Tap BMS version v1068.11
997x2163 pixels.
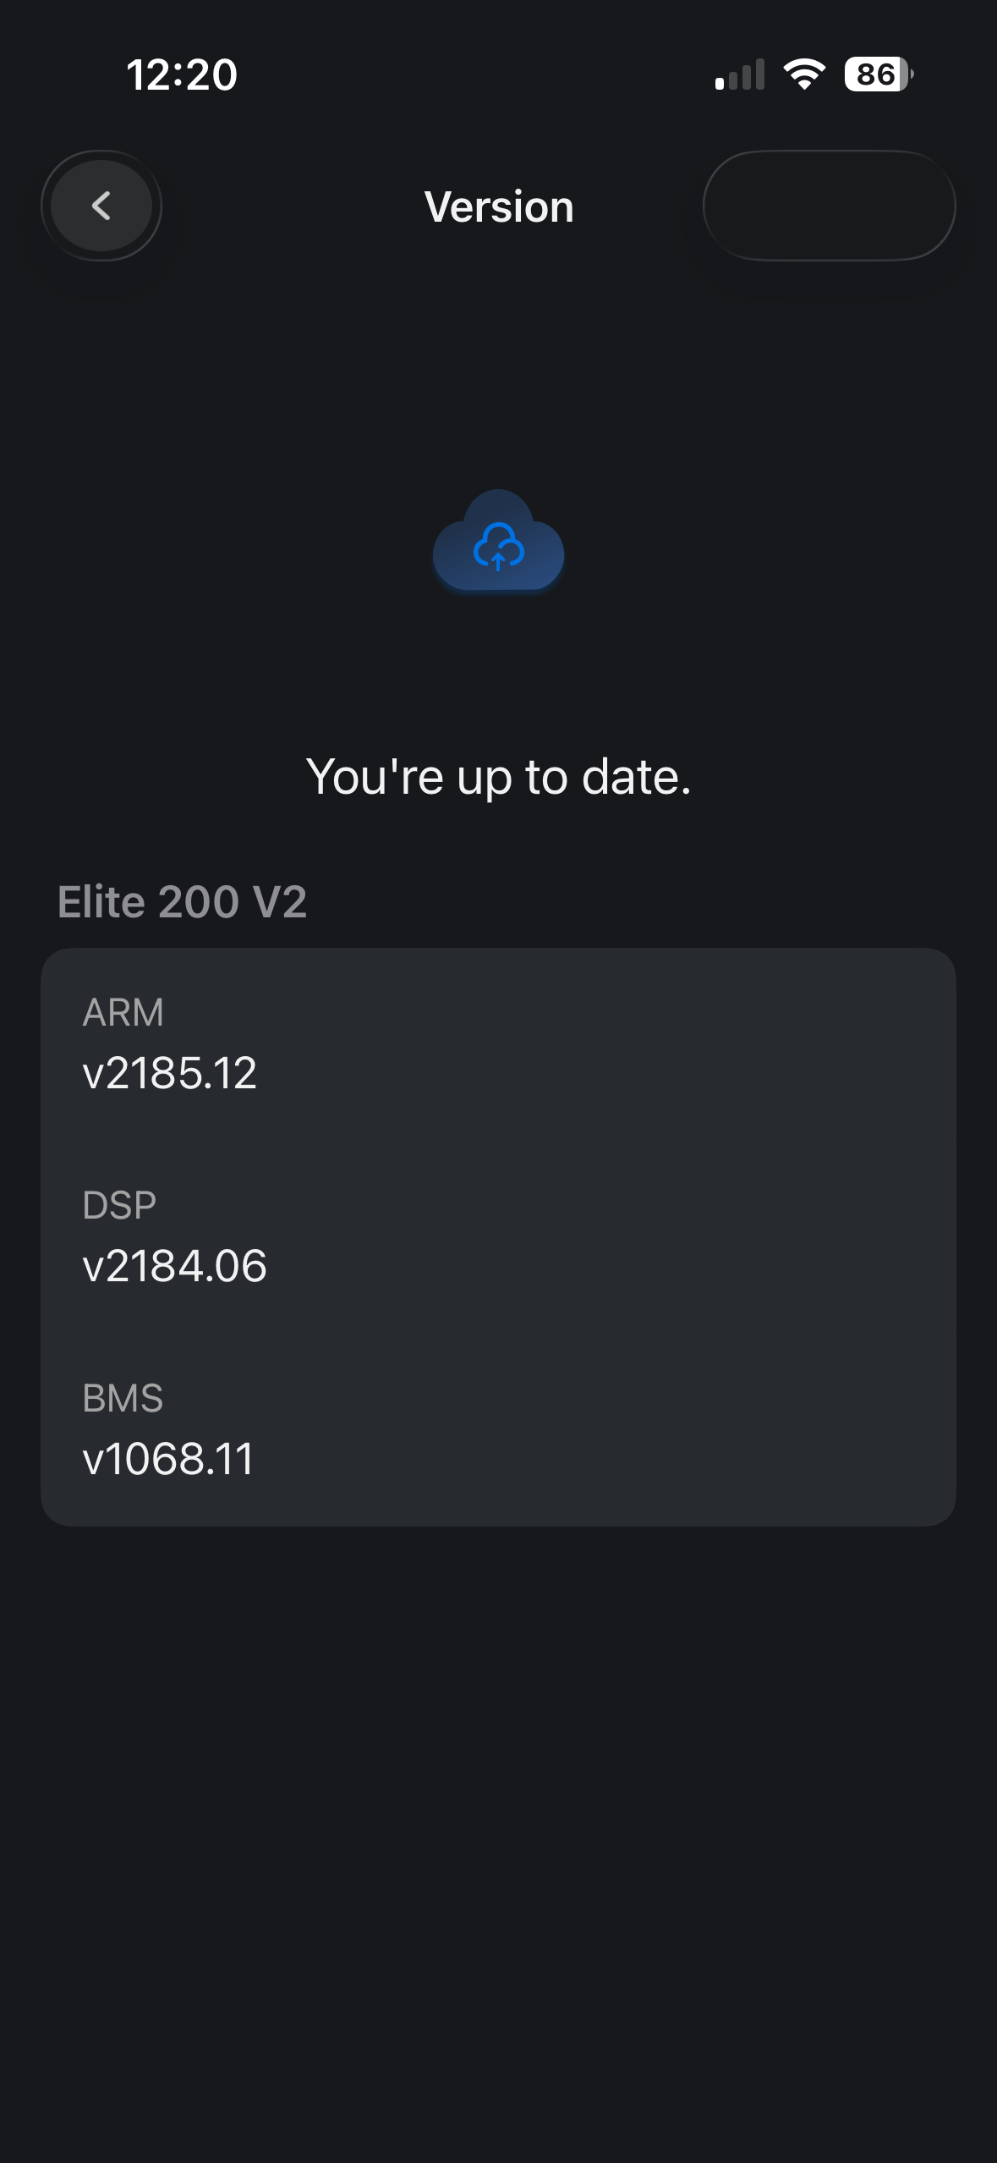[x=167, y=1459]
